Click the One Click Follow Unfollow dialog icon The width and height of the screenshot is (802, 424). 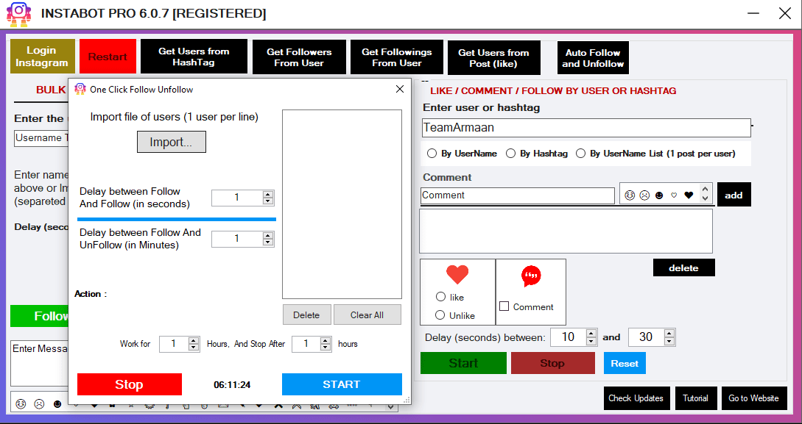[x=80, y=90]
